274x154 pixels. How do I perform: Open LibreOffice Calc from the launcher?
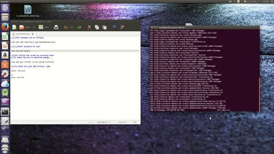point(5,36)
